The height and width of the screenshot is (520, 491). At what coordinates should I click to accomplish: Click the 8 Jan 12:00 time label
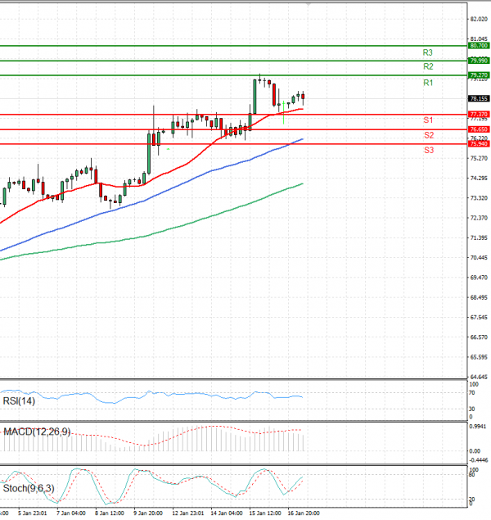110,513
